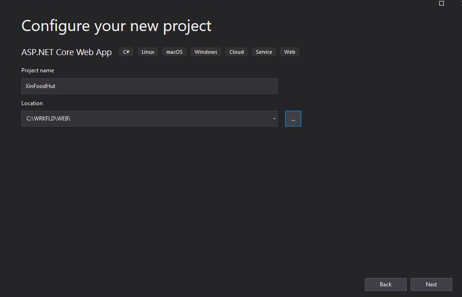Screen dimensions: 462x297
Task: Select the Windows platform tag
Action: click(206, 52)
